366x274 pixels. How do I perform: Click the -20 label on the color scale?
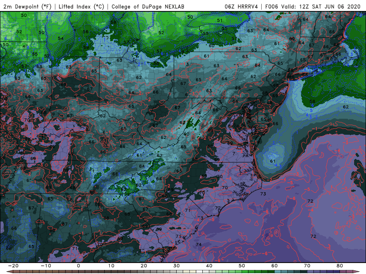pos(13,266)
